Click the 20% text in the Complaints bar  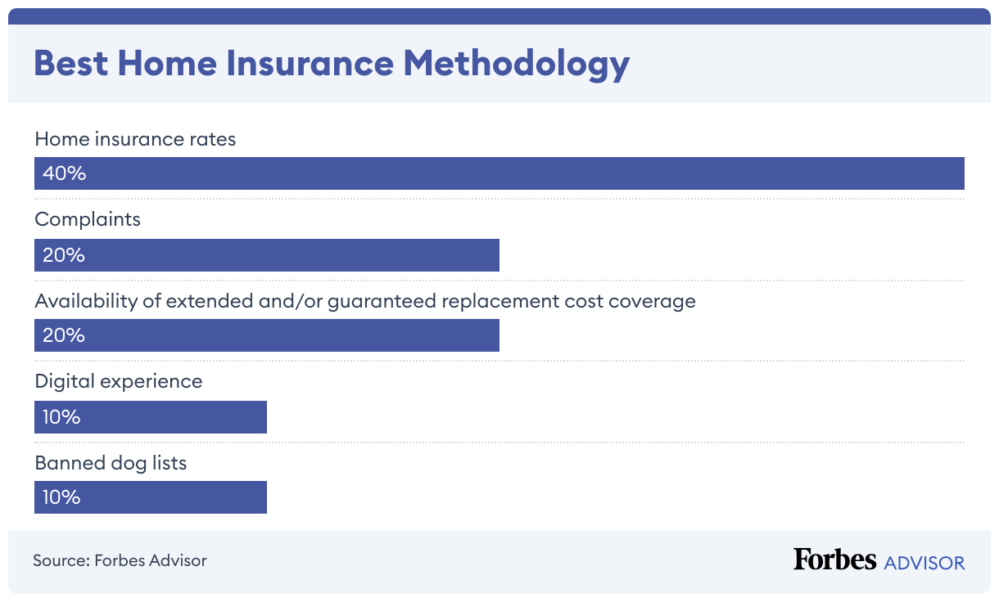64,255
